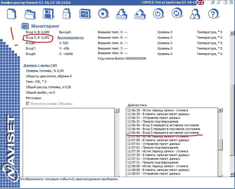Open help with the question mark icon

point(213,14)
